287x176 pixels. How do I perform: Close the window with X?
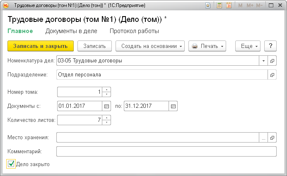280,5
